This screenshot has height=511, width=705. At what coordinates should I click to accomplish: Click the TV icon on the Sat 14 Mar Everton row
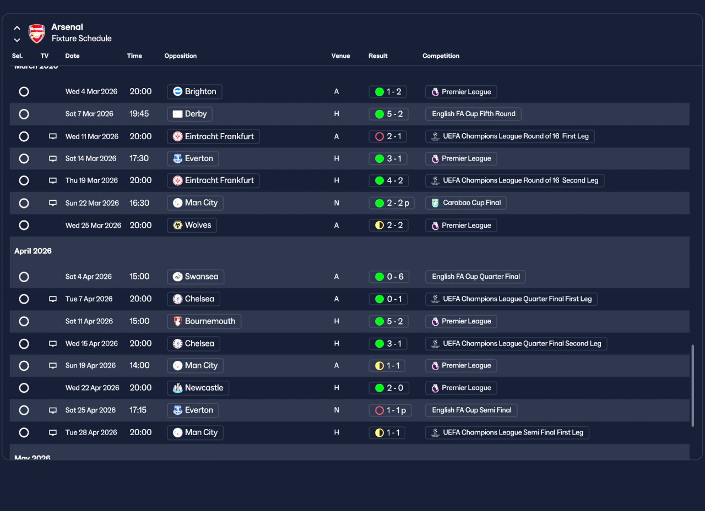click(53, 158)
